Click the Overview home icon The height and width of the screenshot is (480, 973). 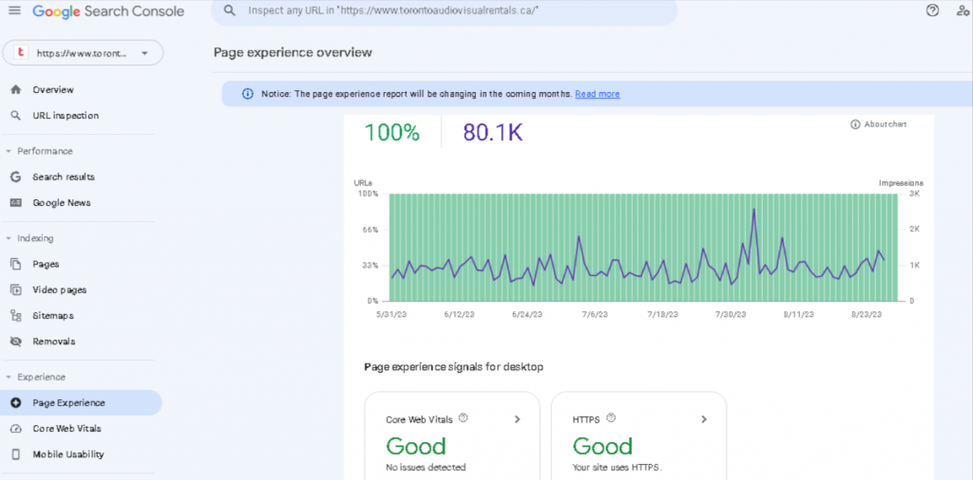coord(16,90)
